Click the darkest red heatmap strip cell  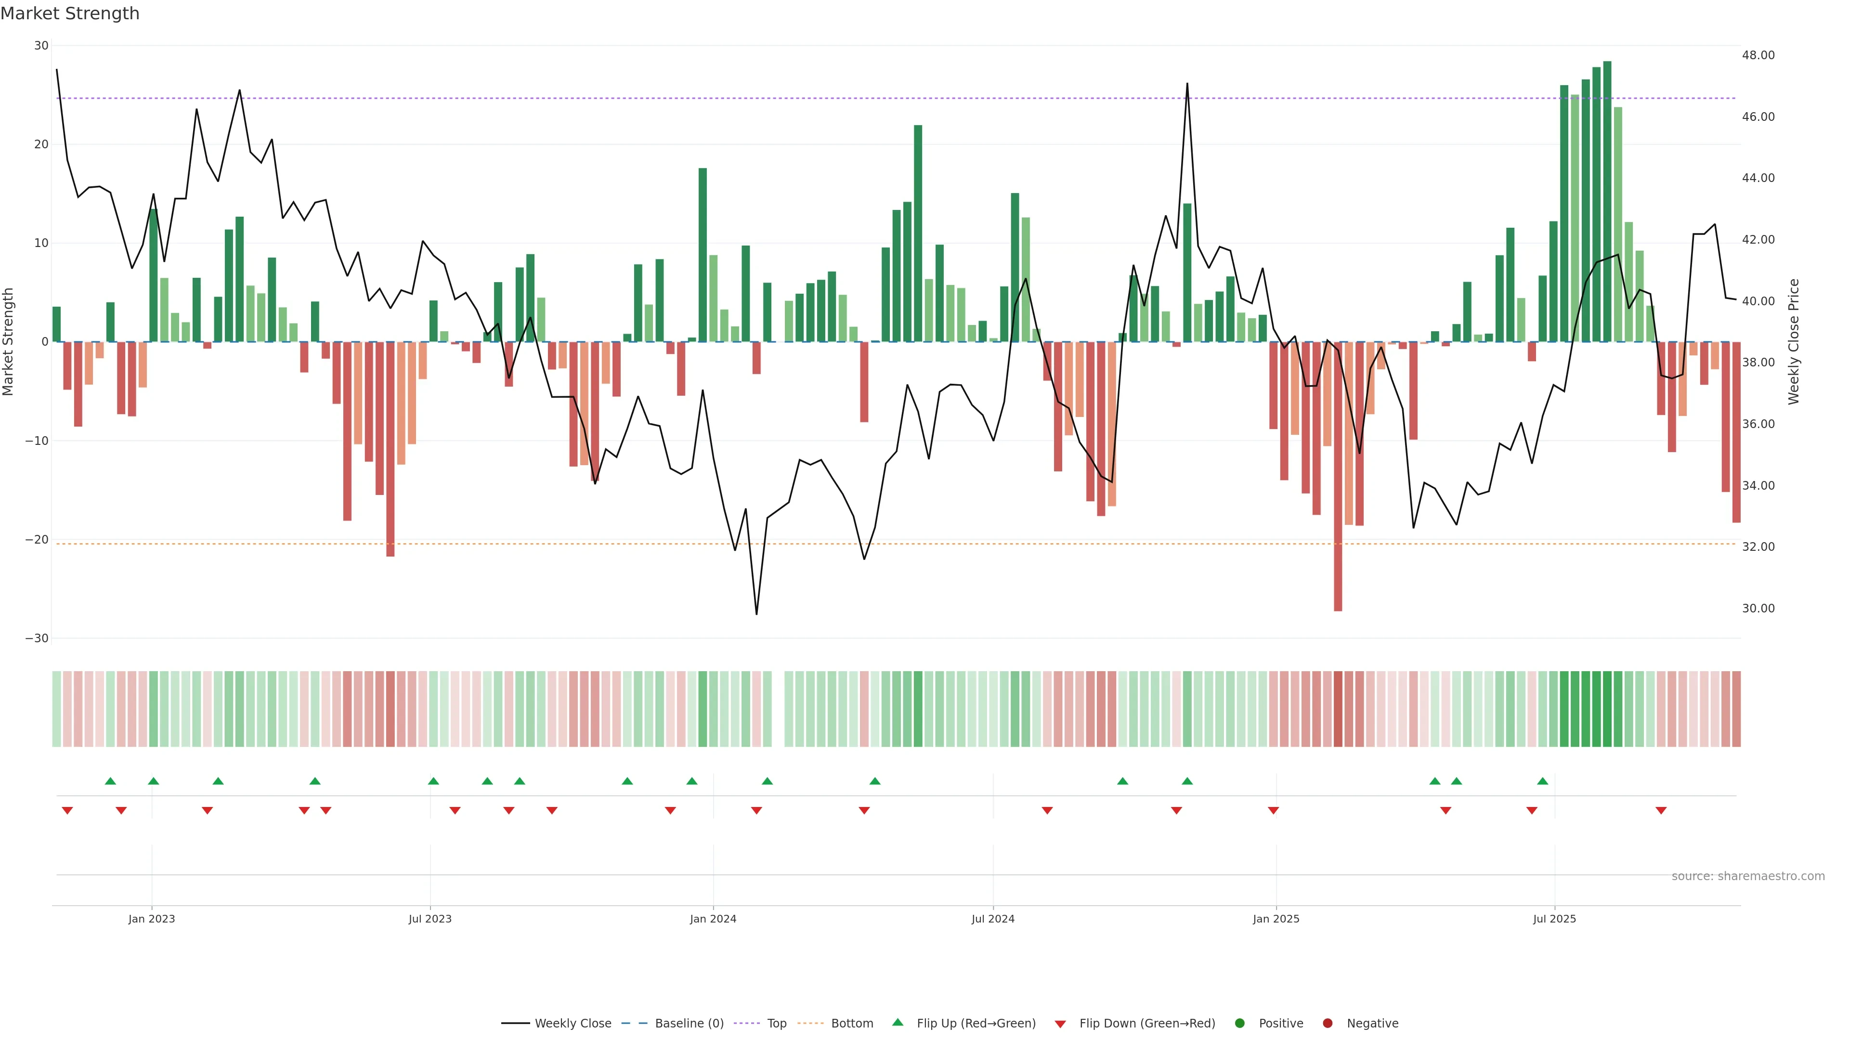click(1338, 709)
